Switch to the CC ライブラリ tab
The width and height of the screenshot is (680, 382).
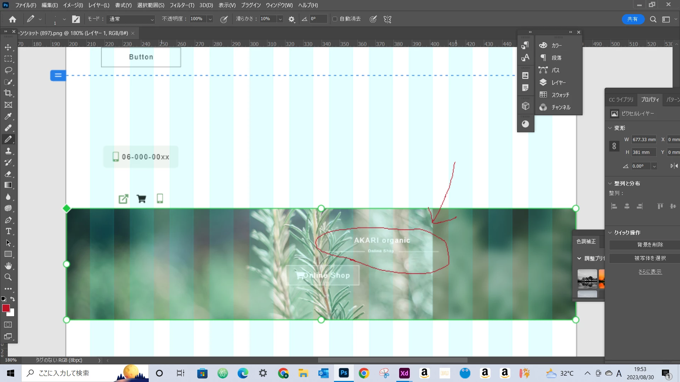[621, 100]
